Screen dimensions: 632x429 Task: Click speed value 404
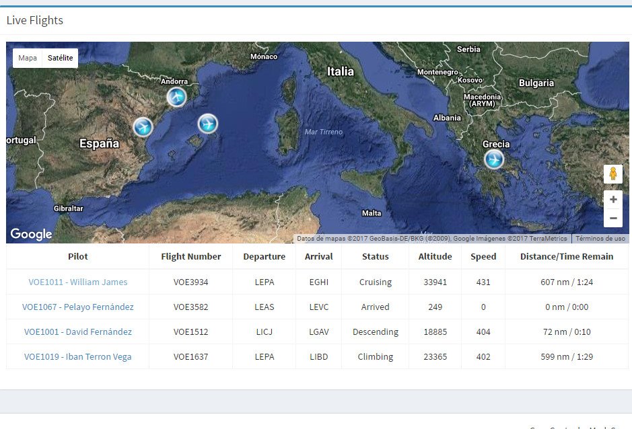[483, 332]
